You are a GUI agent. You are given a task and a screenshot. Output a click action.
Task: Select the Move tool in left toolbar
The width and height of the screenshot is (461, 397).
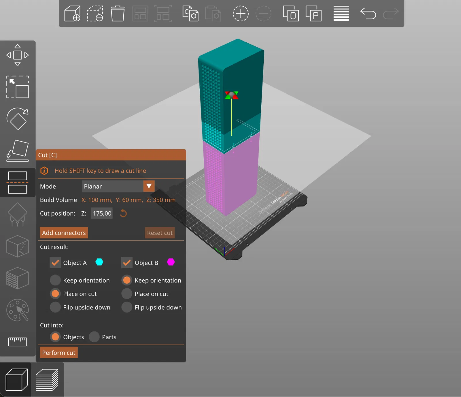click(x=18, y=55)
